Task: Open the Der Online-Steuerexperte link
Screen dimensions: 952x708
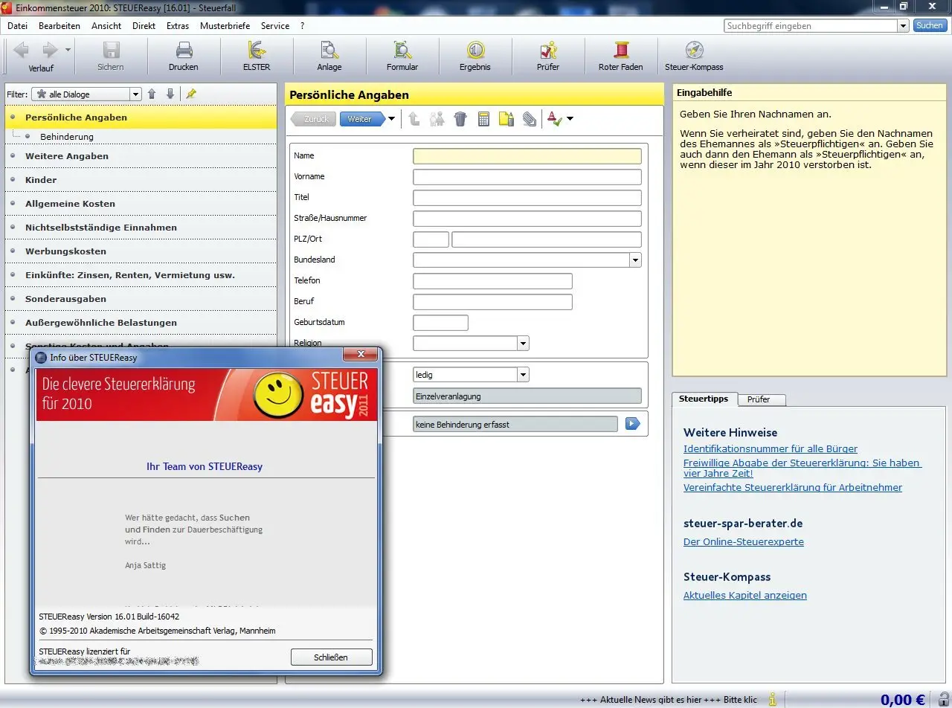Action: (x=744, y=541)
